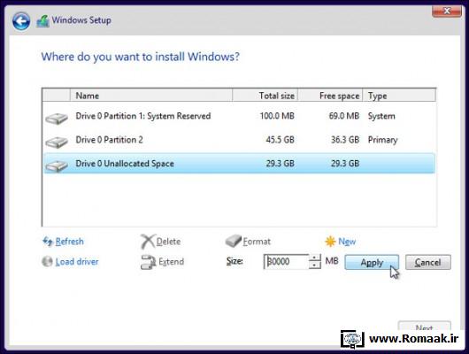Click drive icon for System Reserved partition
The image size is (469, 354).
[57, 119]
